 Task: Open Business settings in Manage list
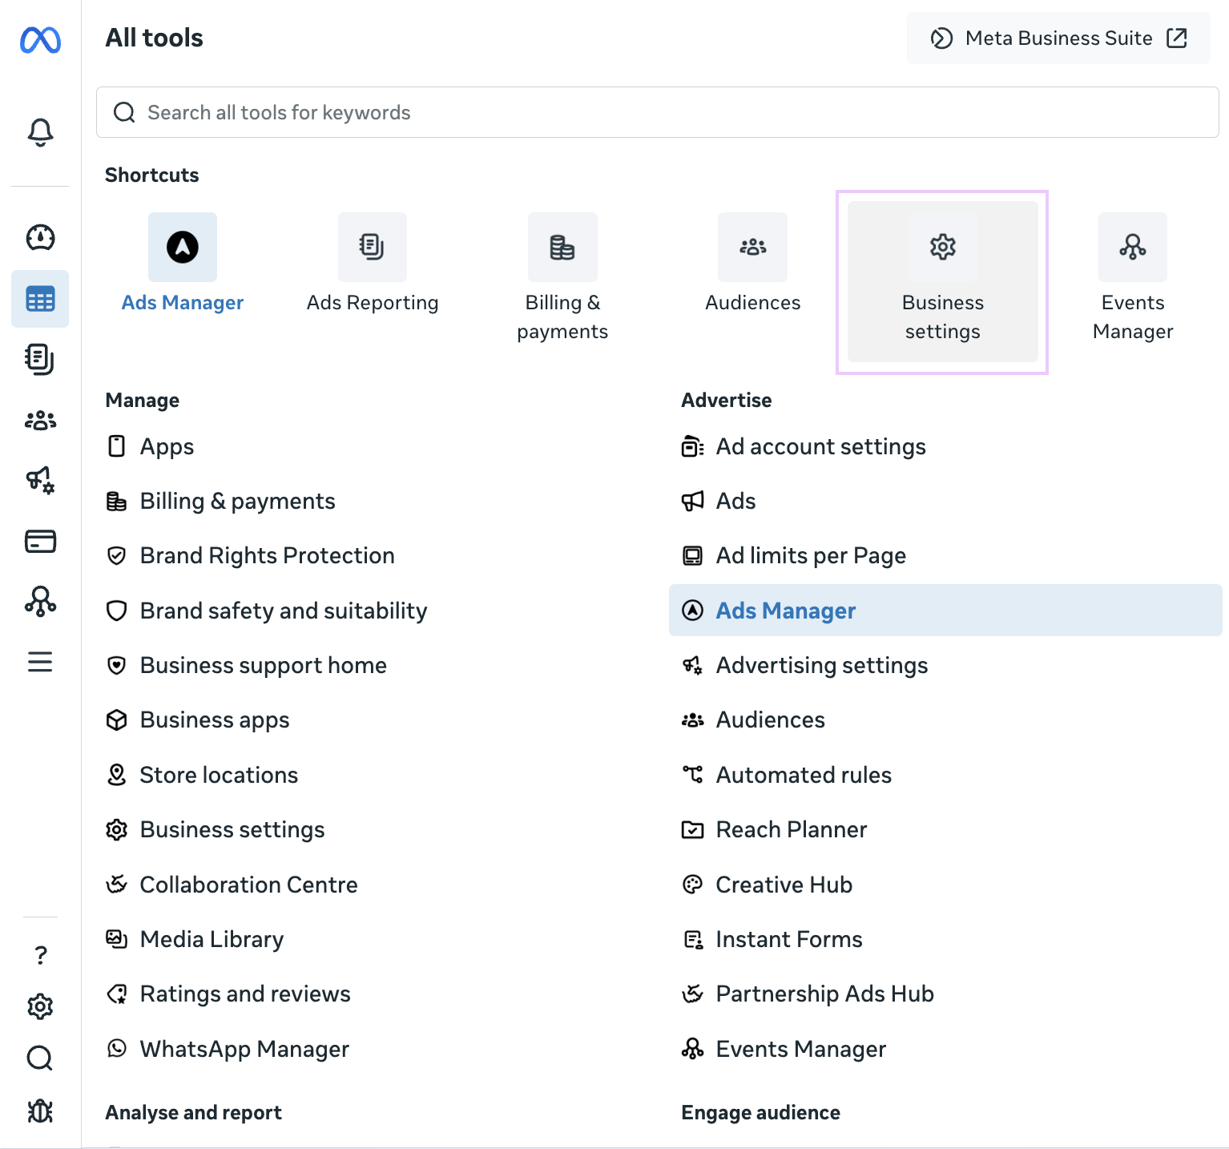[216, 829]
